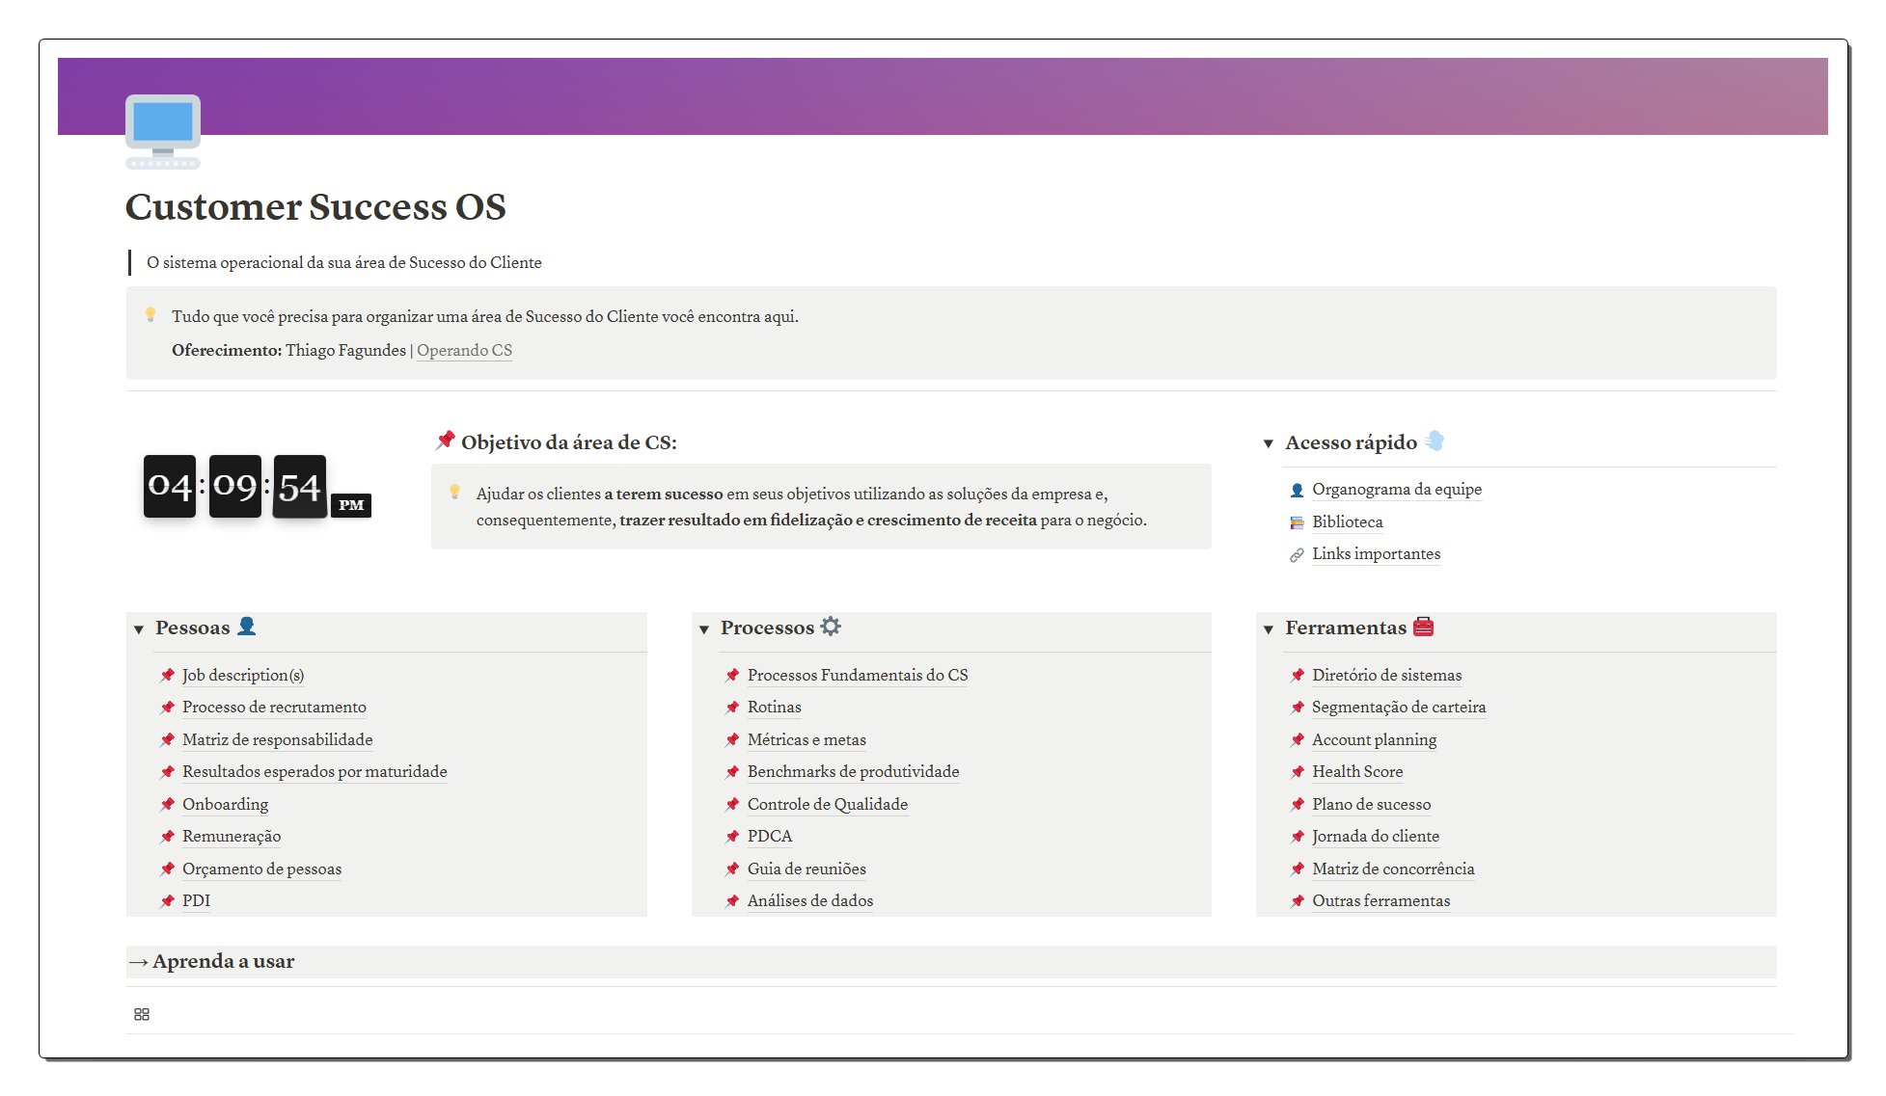Open the Health Score page link

[x=1357, y=771]
